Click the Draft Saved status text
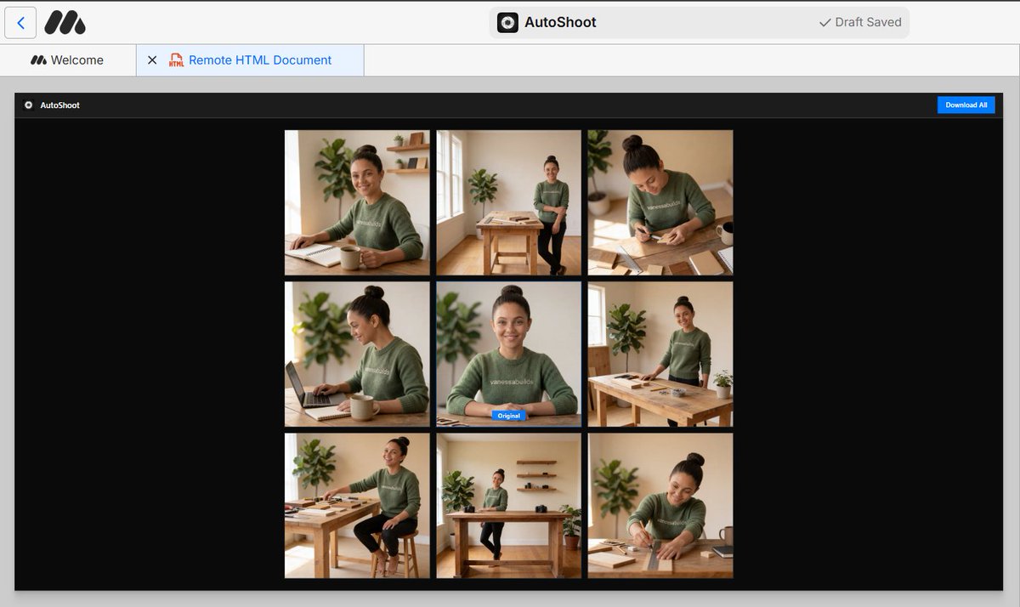The image size is (1020, 607). click(860, 22)
